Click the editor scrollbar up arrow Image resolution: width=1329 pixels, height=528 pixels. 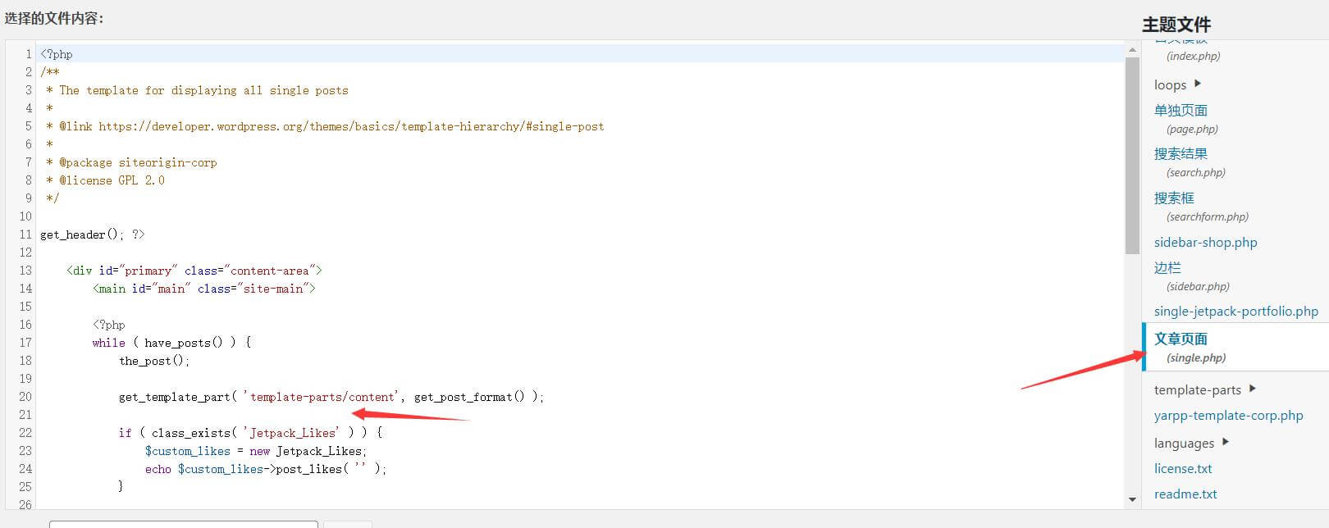tap(1132, 50)
